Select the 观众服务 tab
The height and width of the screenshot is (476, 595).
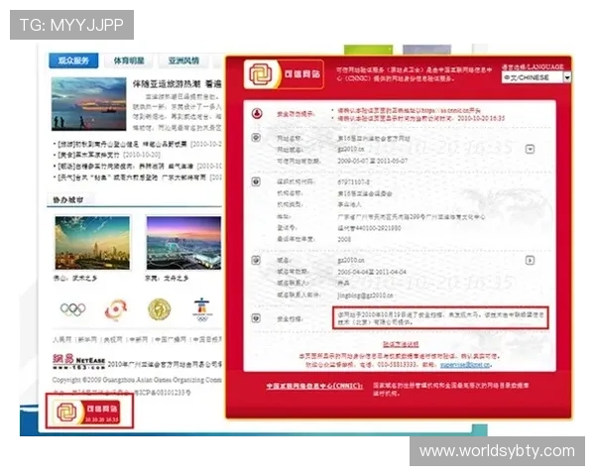coord(73,60)
